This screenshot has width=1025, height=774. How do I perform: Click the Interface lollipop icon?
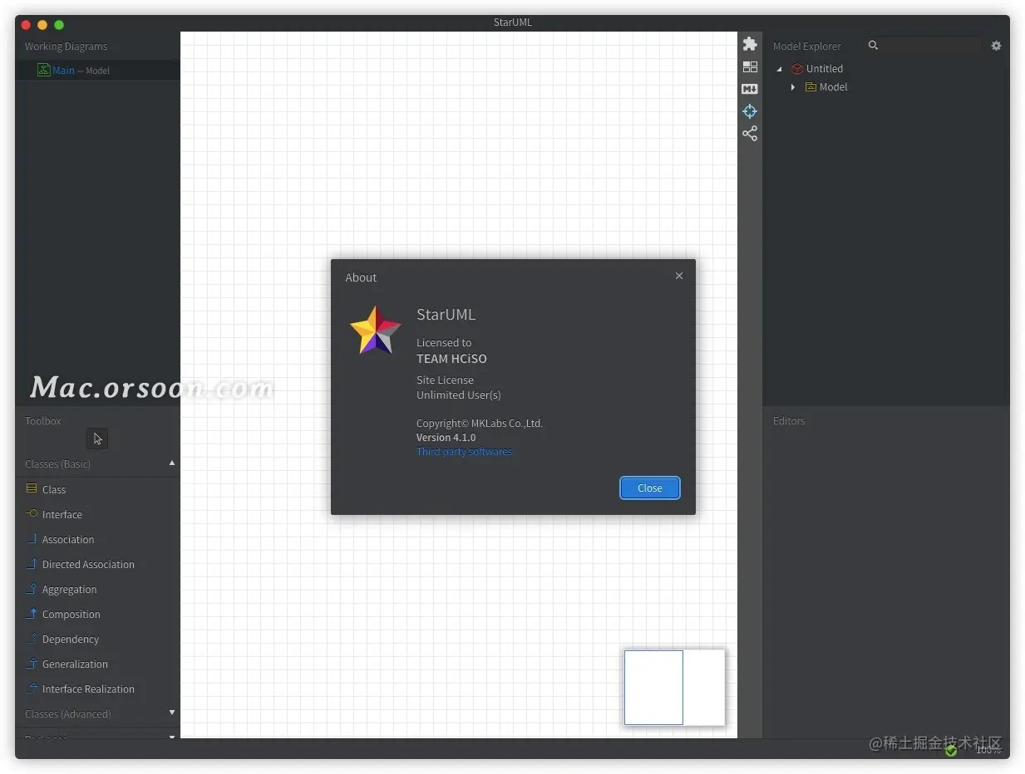pos(32,513)
